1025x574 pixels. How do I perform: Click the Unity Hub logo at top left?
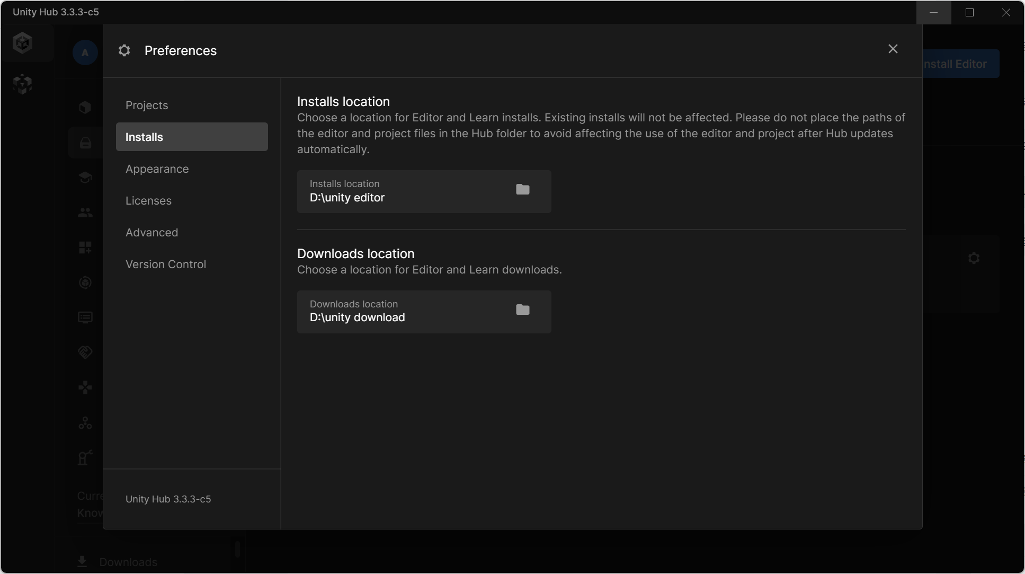pyautogui.click(x=23, y=43)
